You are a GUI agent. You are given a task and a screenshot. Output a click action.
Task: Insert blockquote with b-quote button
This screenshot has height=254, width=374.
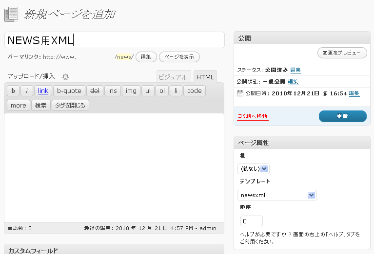69,91
